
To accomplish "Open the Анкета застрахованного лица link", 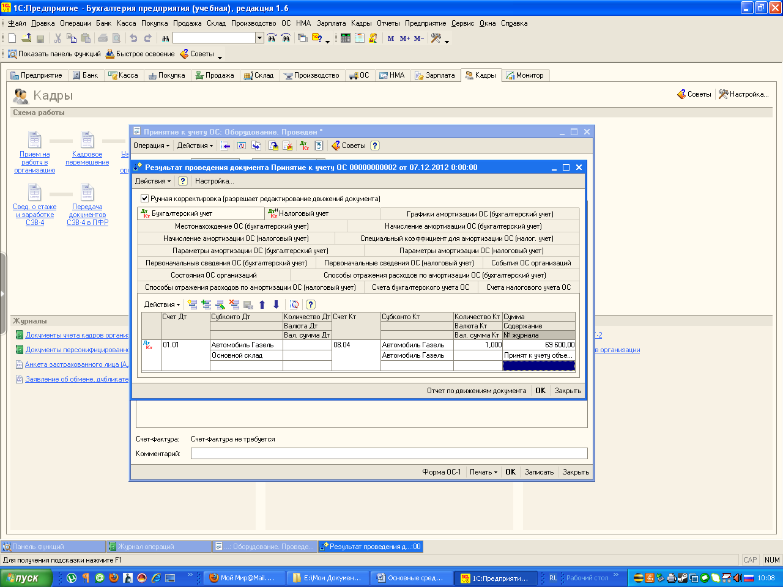I will 76,364.
